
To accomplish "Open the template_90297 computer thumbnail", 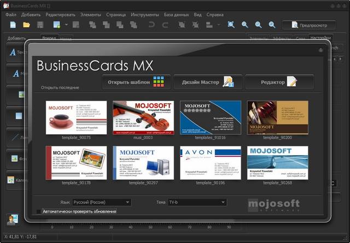I will (x=143, y=163).
